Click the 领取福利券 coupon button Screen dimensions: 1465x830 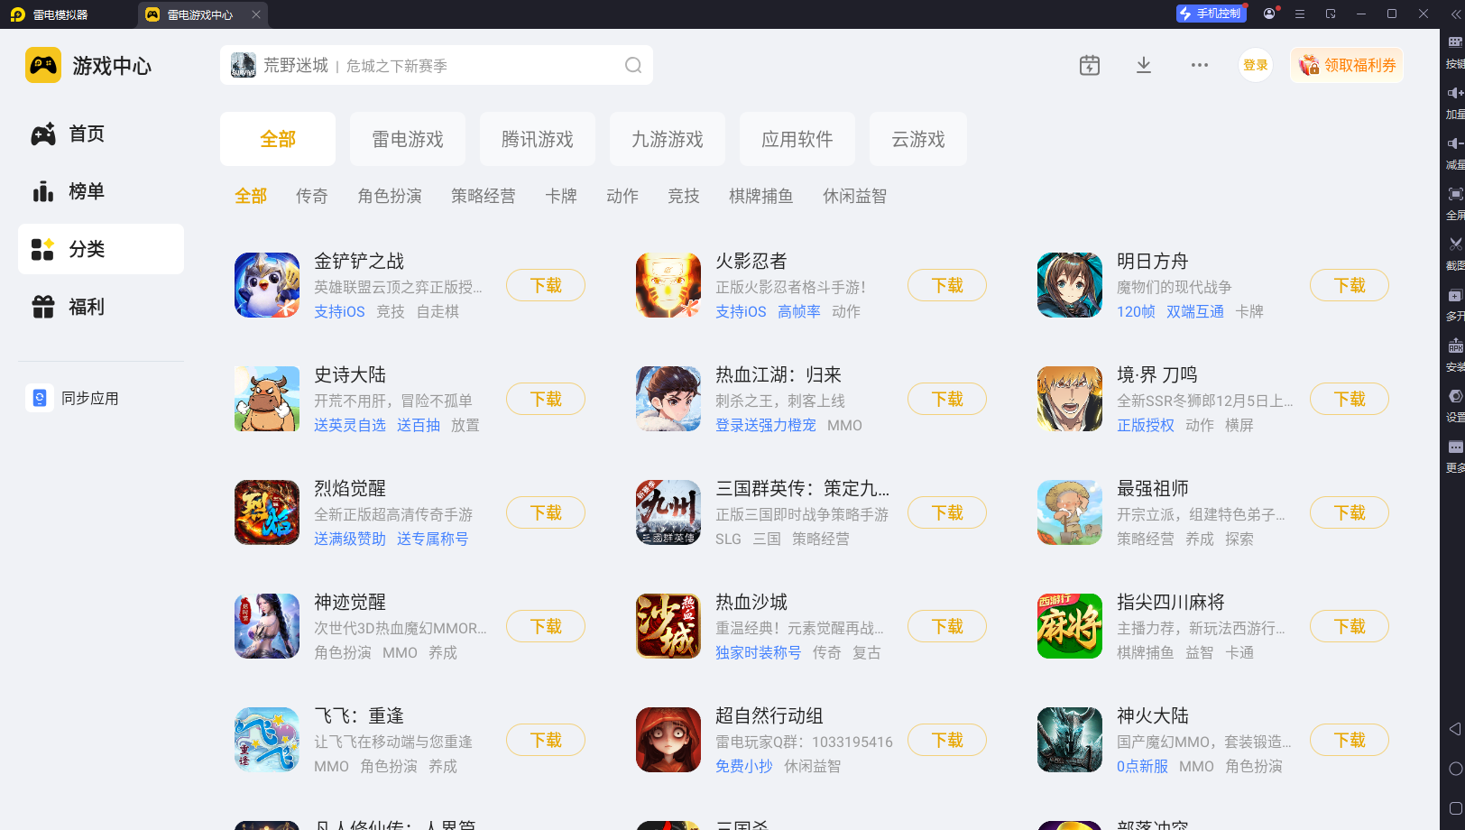[1347, 65]
